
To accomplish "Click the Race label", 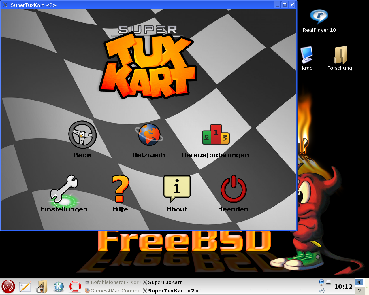I will [82, 155].
